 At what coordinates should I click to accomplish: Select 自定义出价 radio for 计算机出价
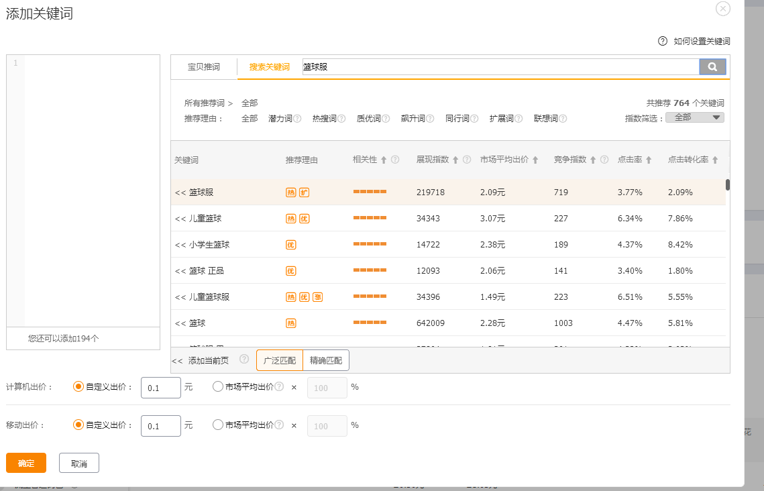click(x=78, y=386)
